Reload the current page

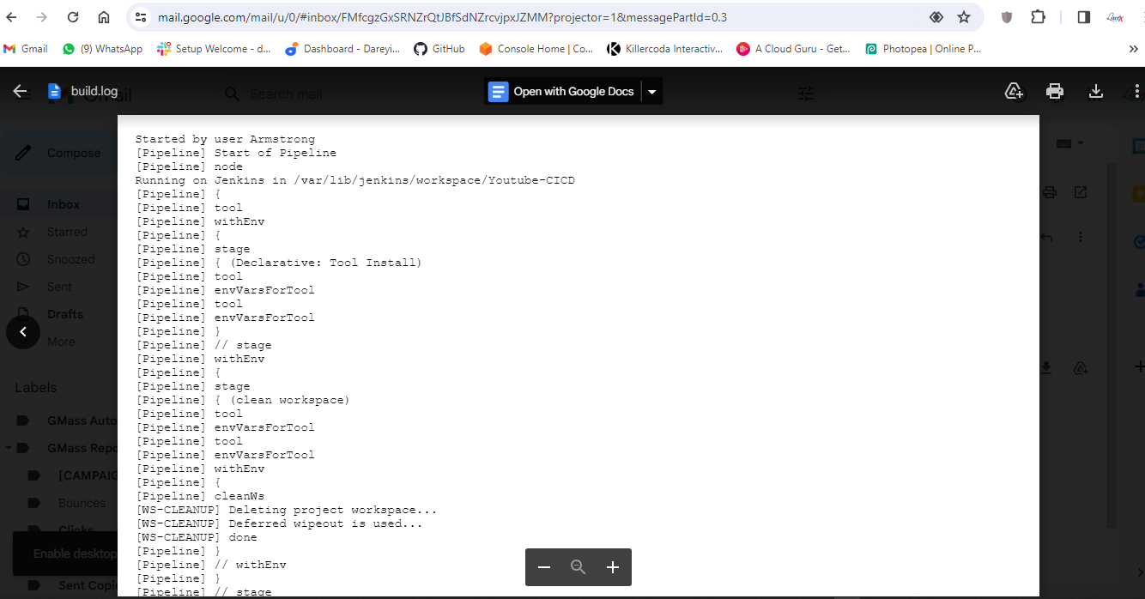(x=73, y=17)
